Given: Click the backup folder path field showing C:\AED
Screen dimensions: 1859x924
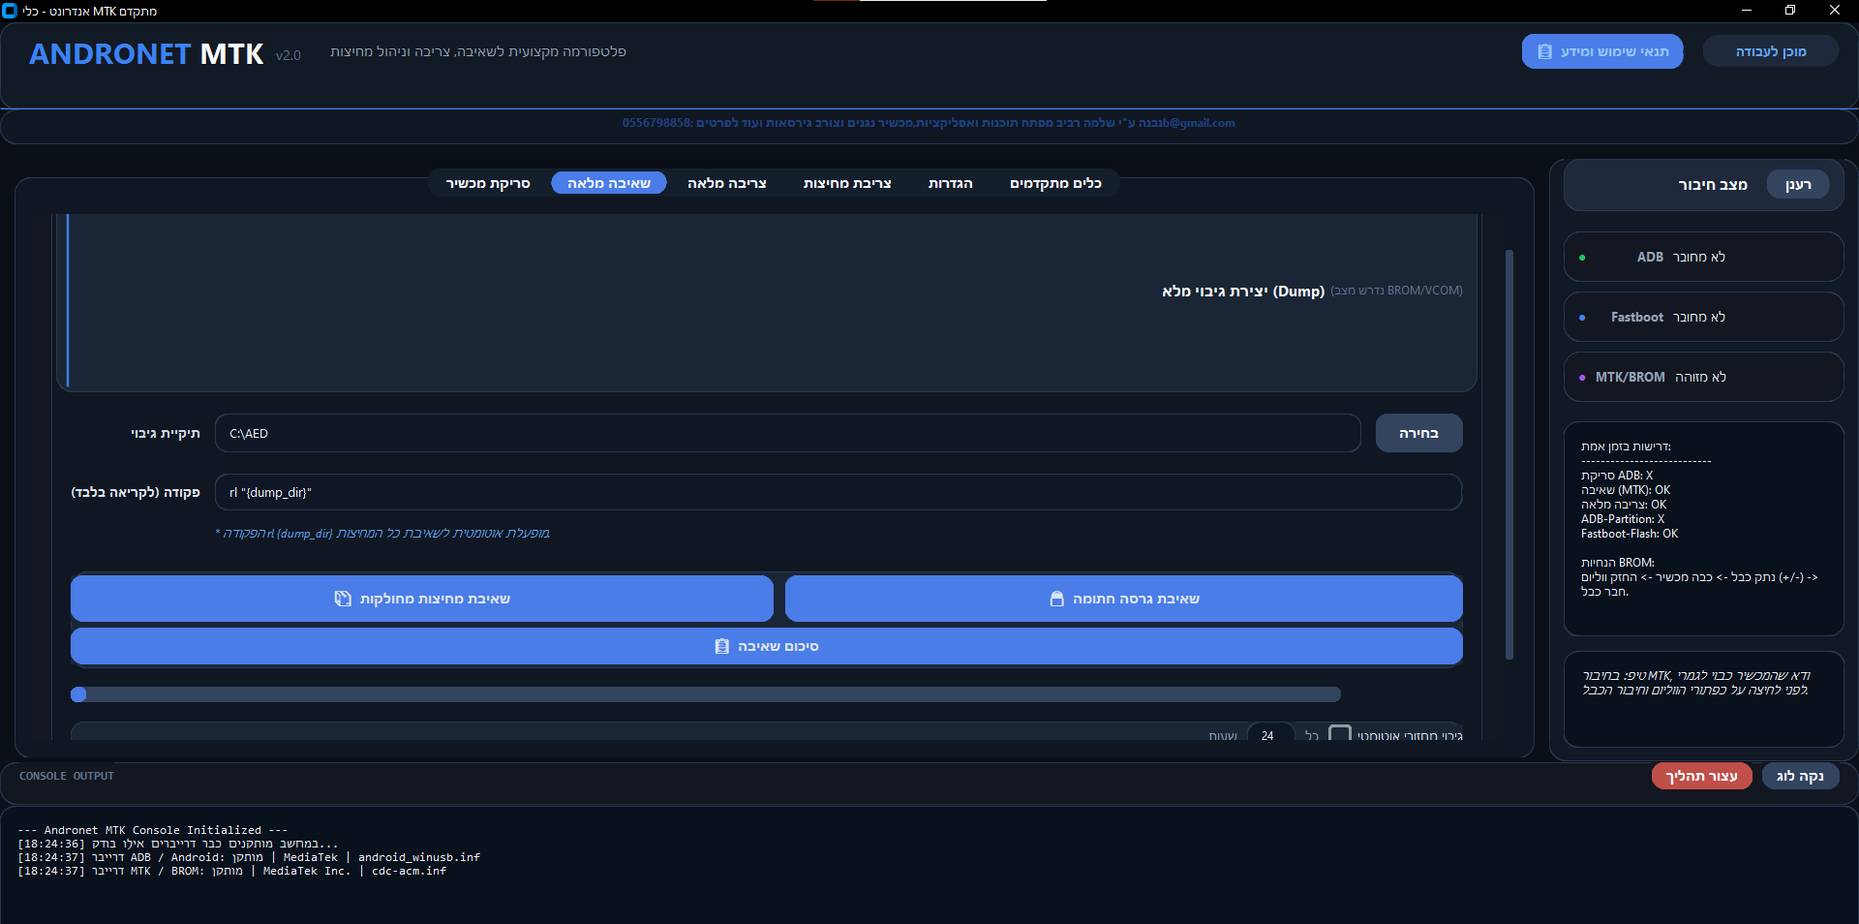Looking at the screenshot, I should click(787, 434).
